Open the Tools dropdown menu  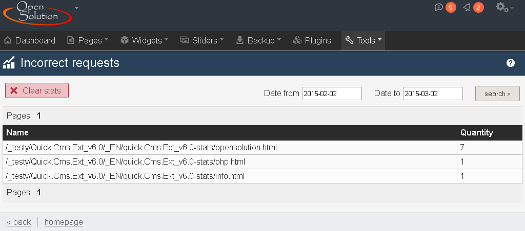tap(363, 40)
